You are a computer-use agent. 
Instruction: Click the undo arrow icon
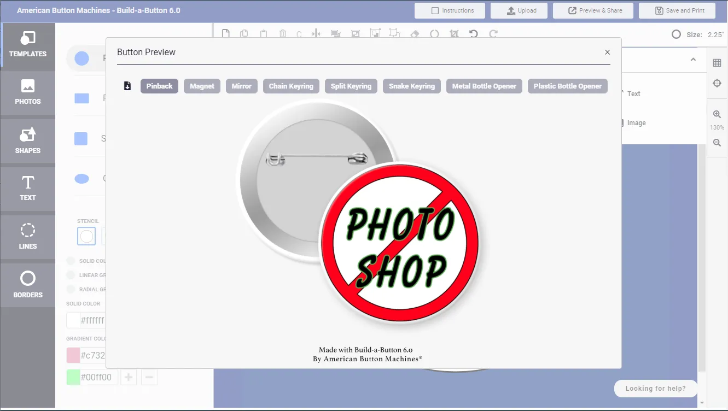(x=474, y=34)
